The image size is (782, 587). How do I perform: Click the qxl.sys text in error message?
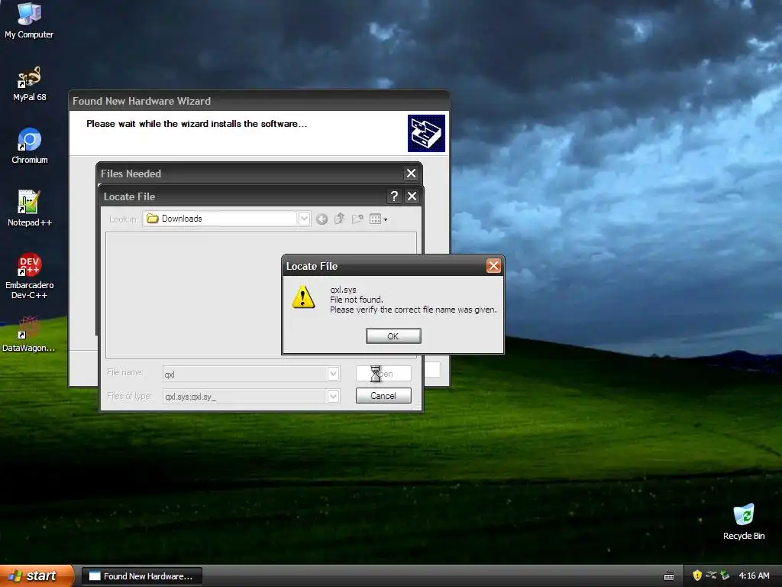click(343, 290)
